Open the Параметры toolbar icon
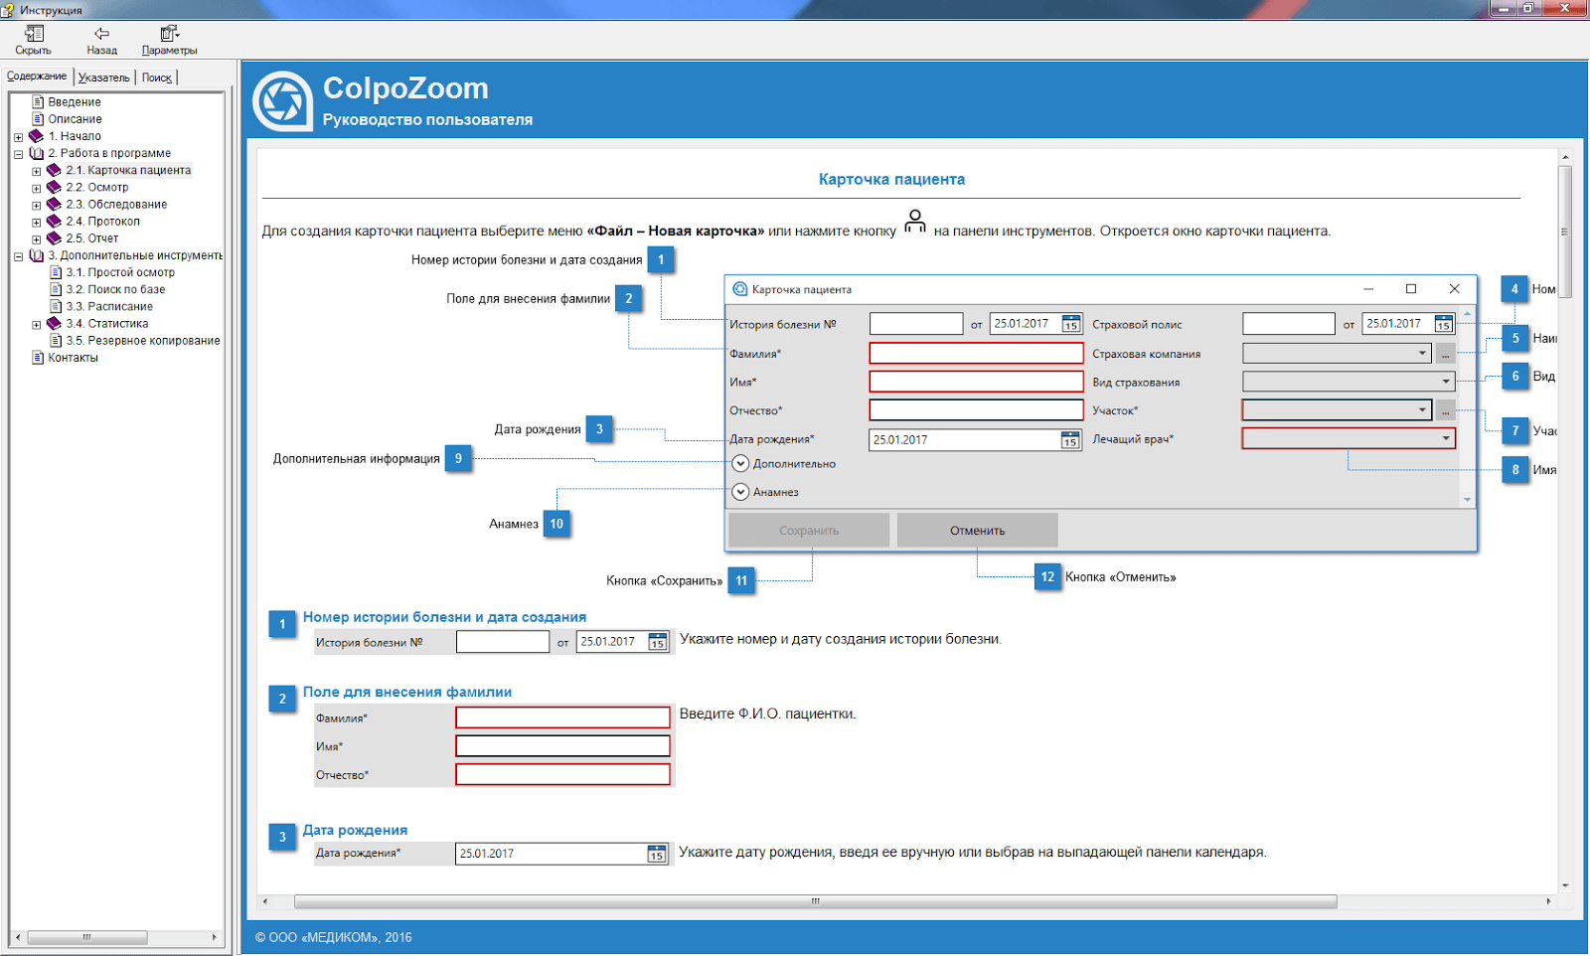The width and height of the screenshot is (1590, 956). (x=169, y=34)
